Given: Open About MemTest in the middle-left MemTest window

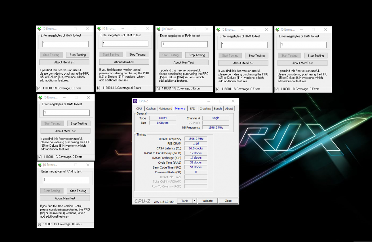Looking at the screenshot, I should [66, 131].
